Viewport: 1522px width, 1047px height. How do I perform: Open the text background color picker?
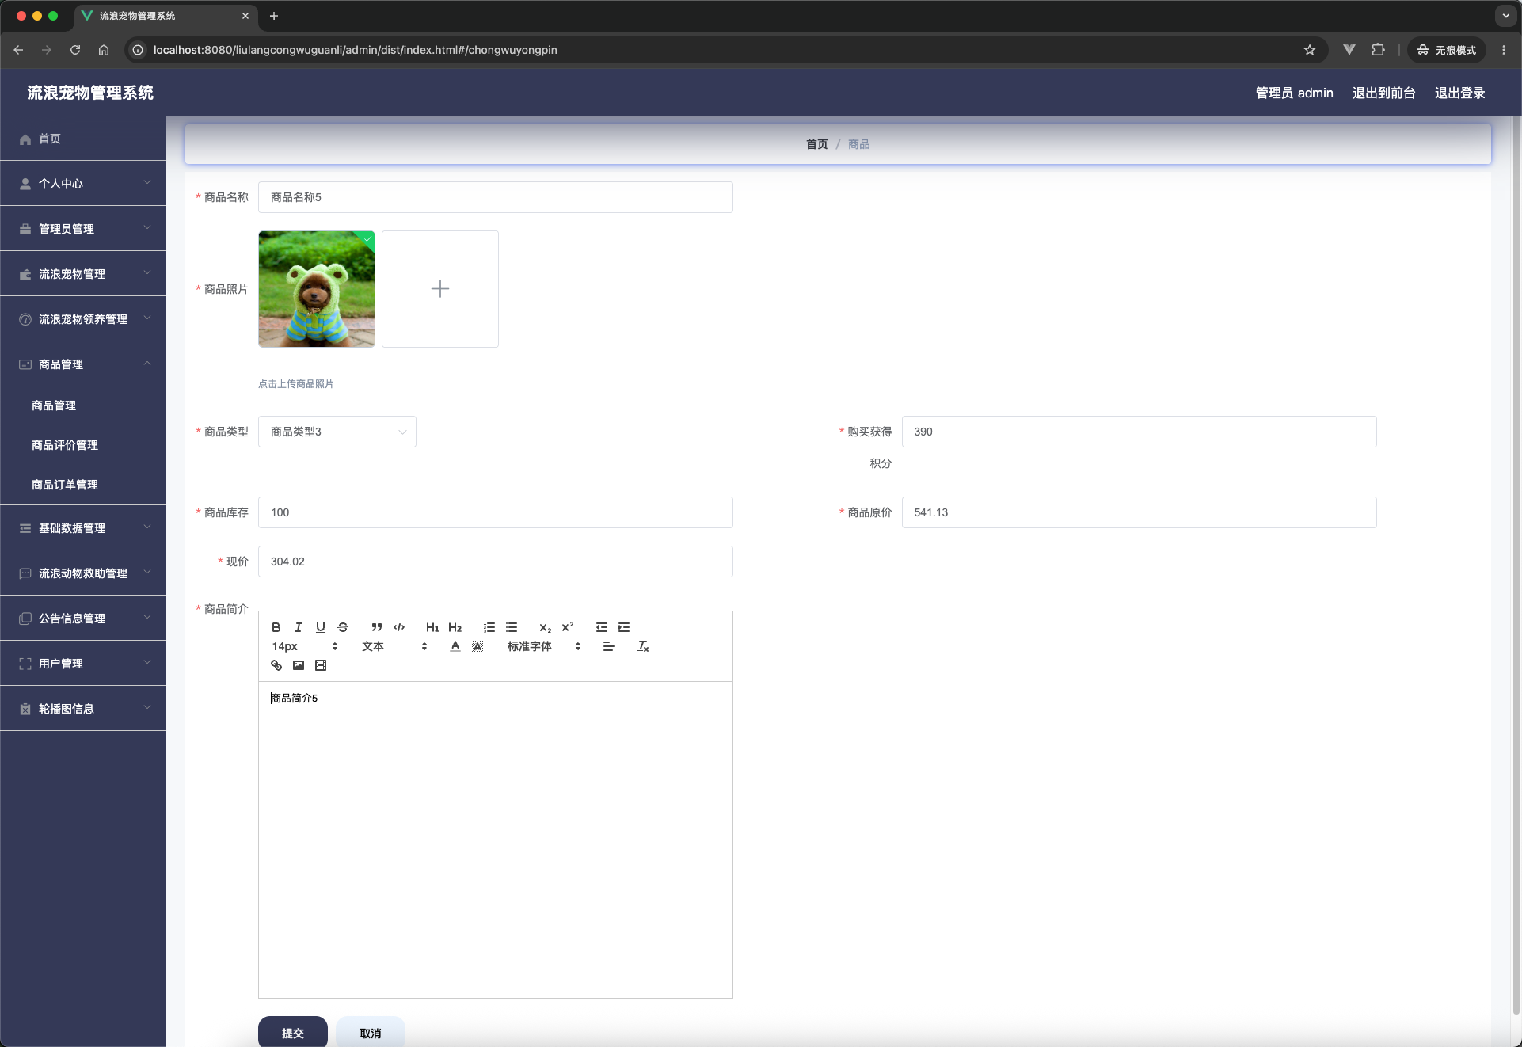(x=478, y=646)
